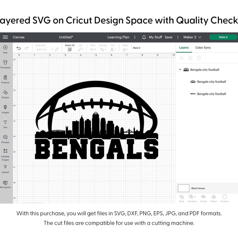Open the Operation Basic Cut dropdown
The width and height of the screenshot is (238, 238).
(44, 49)
